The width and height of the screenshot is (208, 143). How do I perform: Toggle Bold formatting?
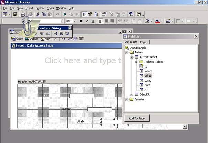pos(81,21)
